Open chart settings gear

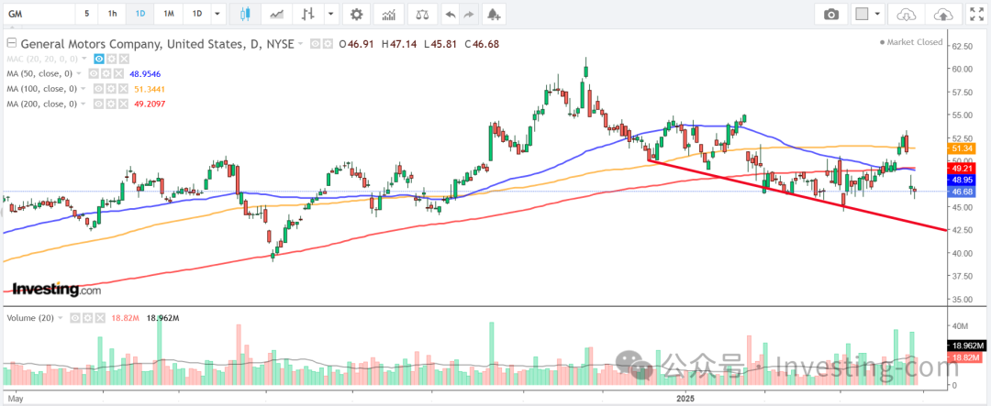[356, 13]
